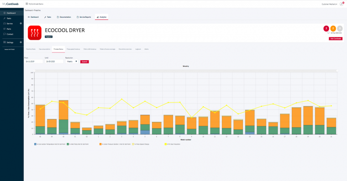Expand the Service section in the sidebar

pos(21,23)
